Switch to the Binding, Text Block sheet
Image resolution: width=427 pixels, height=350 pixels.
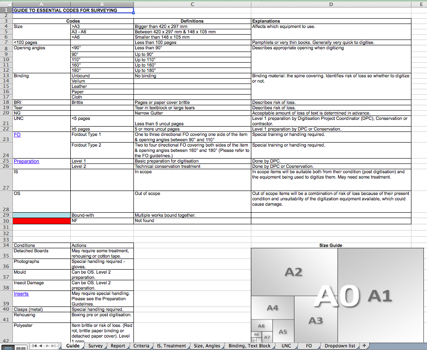tap(249, 346)
